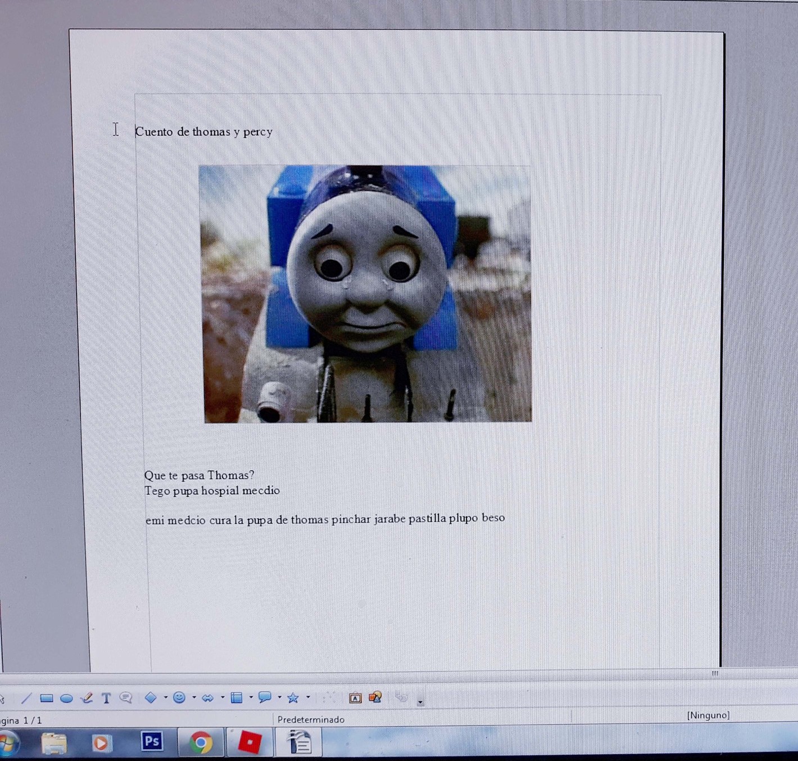The height and width of the screenshot is (761, 798).
Task: Click the Predeterminado page style field
Action: tap(311, 719)
